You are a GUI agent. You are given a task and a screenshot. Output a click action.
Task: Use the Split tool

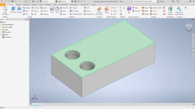click(x=87, y=8)
